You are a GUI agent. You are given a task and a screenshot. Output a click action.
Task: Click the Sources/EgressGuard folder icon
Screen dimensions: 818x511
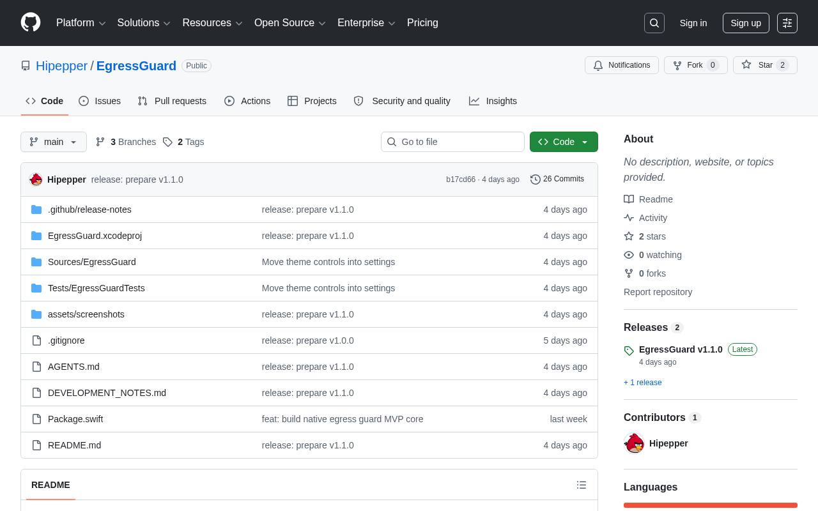(x=36, y=262)
